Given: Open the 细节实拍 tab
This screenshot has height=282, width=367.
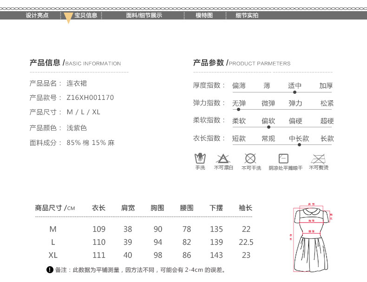Looking at the screenshot, I should click(x=247, y=15).
